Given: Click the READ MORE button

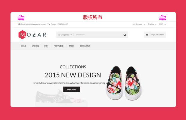Looking at the screenshot, I should pyautogui.click(x=72, y=89).
